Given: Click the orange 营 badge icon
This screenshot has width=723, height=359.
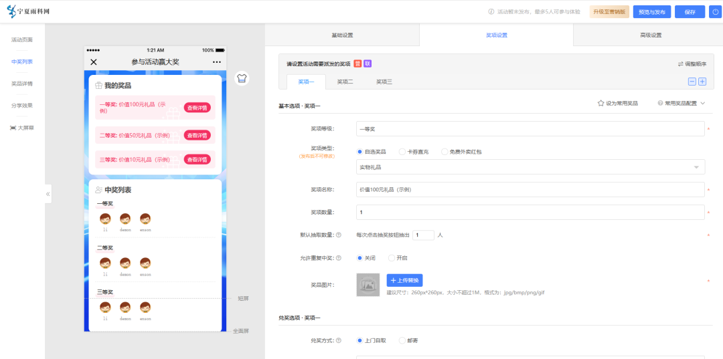Looking at the screenshot, I should pos(357,64).
